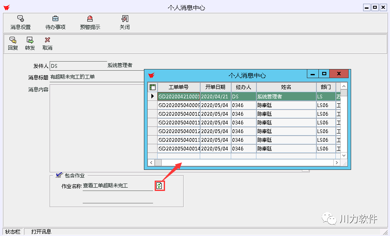Click the 发件人 input field
Viewport: 390px width, 236px height.
[x=78, y=66]
